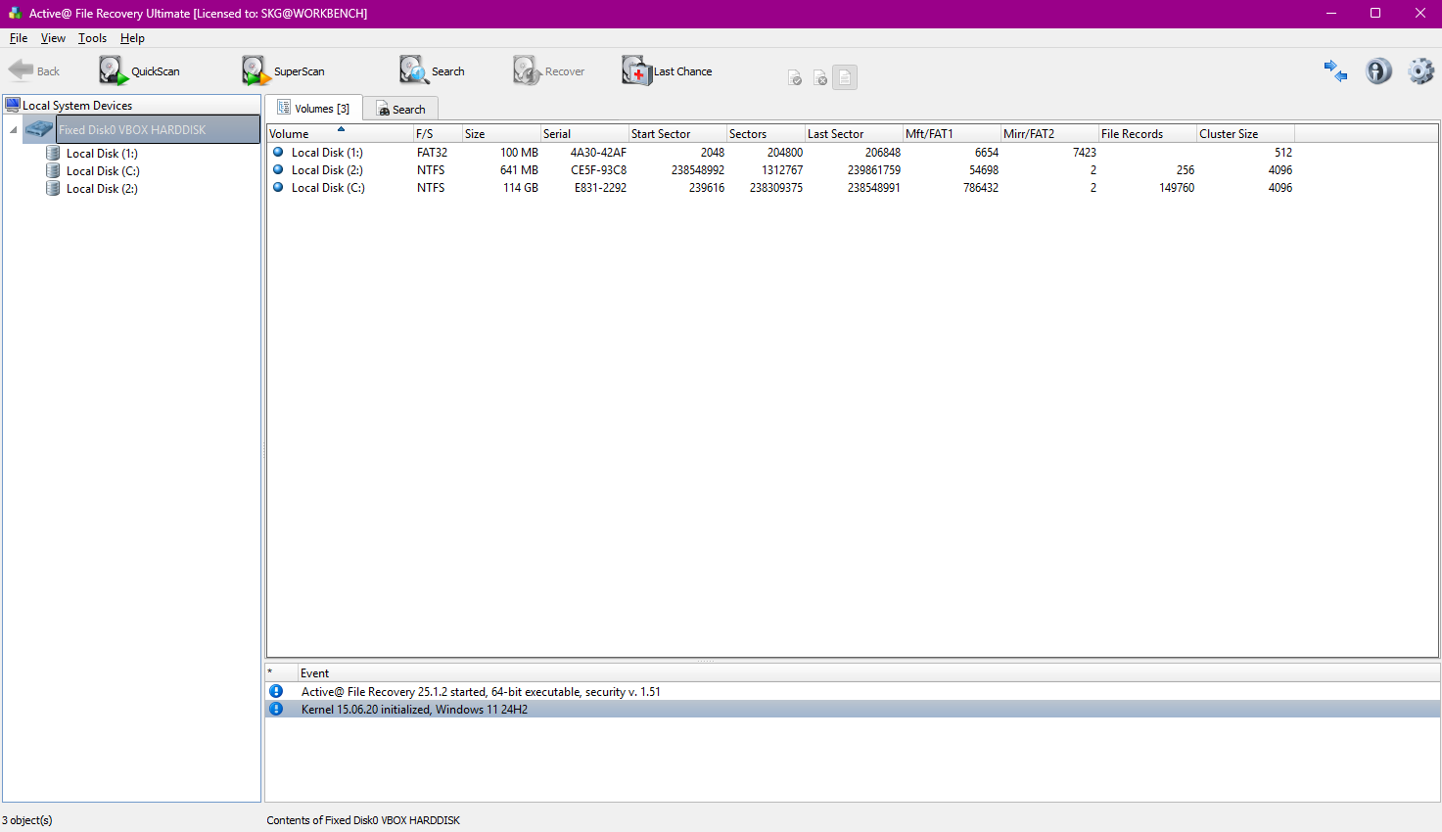The height and width of the screenshot is (832, 1442).
Task: Sort by the Volume column header
Action: click(340, 133)
